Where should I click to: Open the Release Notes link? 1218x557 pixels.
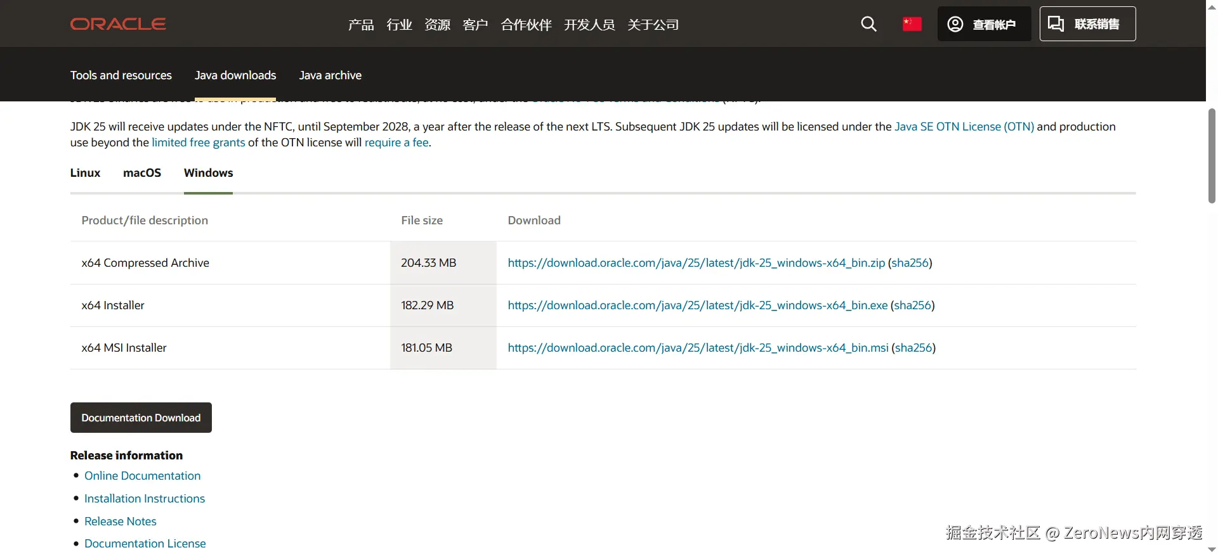pos(121,522)
